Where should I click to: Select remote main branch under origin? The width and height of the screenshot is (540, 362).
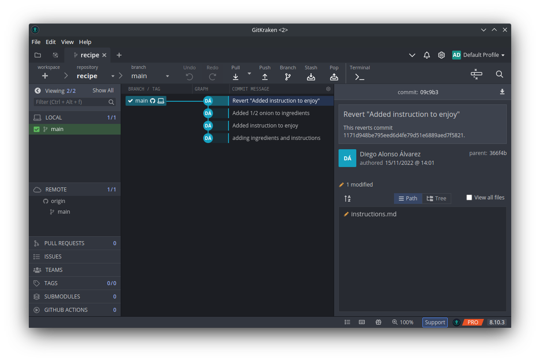click(x=64, y=212)
